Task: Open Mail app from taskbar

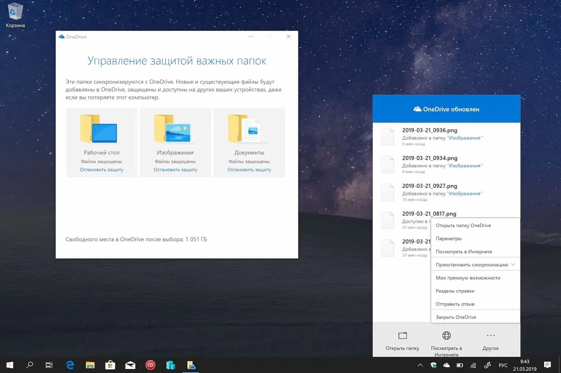Action: pyautogui.click(x=130, y=365)
